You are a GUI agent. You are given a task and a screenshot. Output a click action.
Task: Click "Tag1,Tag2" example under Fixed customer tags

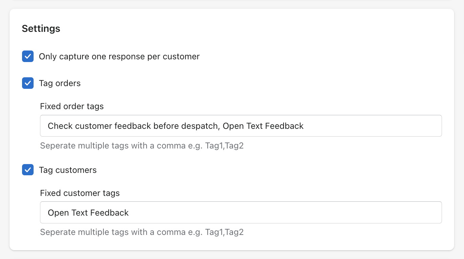point(225,232)
